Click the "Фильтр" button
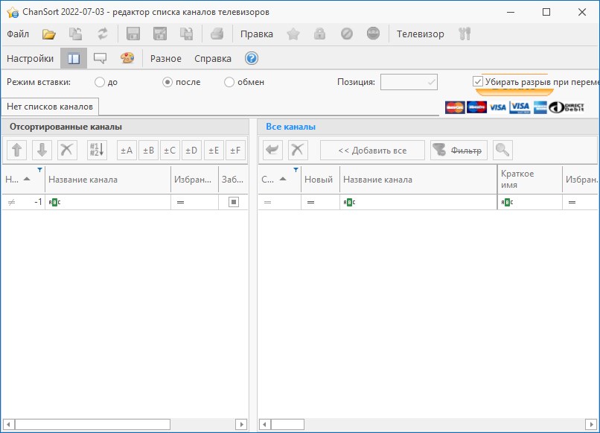This screenshot has height=433, width=600. click(458, 150)
